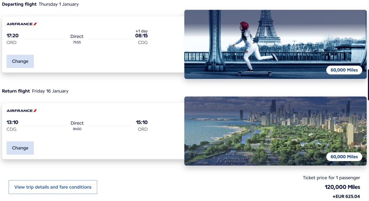Click the +EUR 625.04 surcharge amount

(346, 196)
